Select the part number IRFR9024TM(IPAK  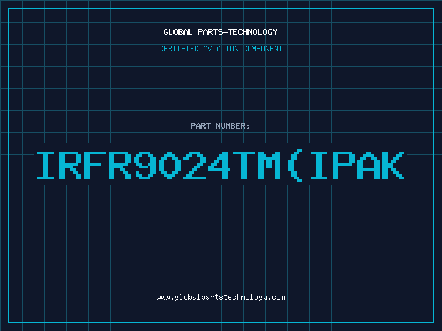click(220, 165)
